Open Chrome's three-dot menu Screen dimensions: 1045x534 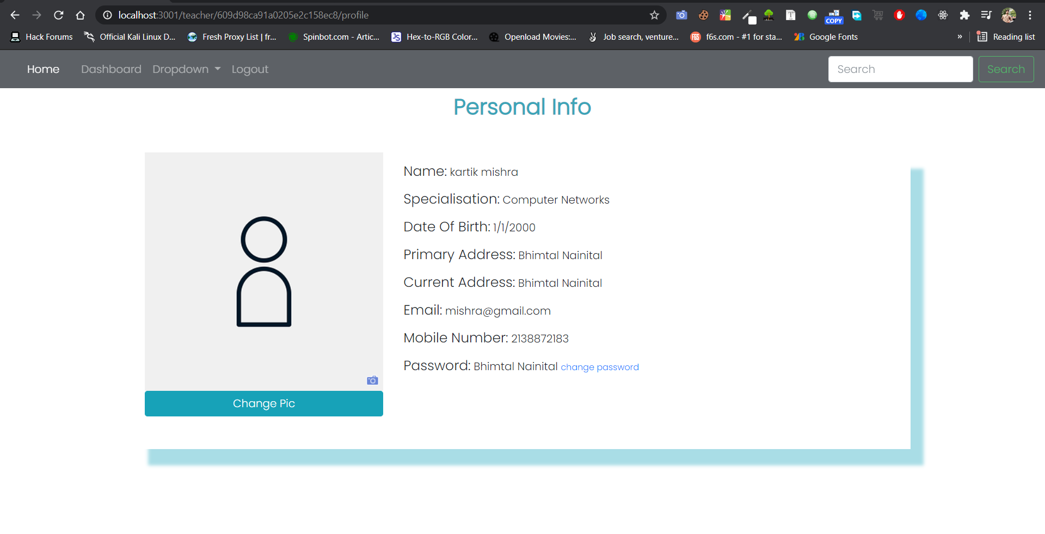point(1030,15)
